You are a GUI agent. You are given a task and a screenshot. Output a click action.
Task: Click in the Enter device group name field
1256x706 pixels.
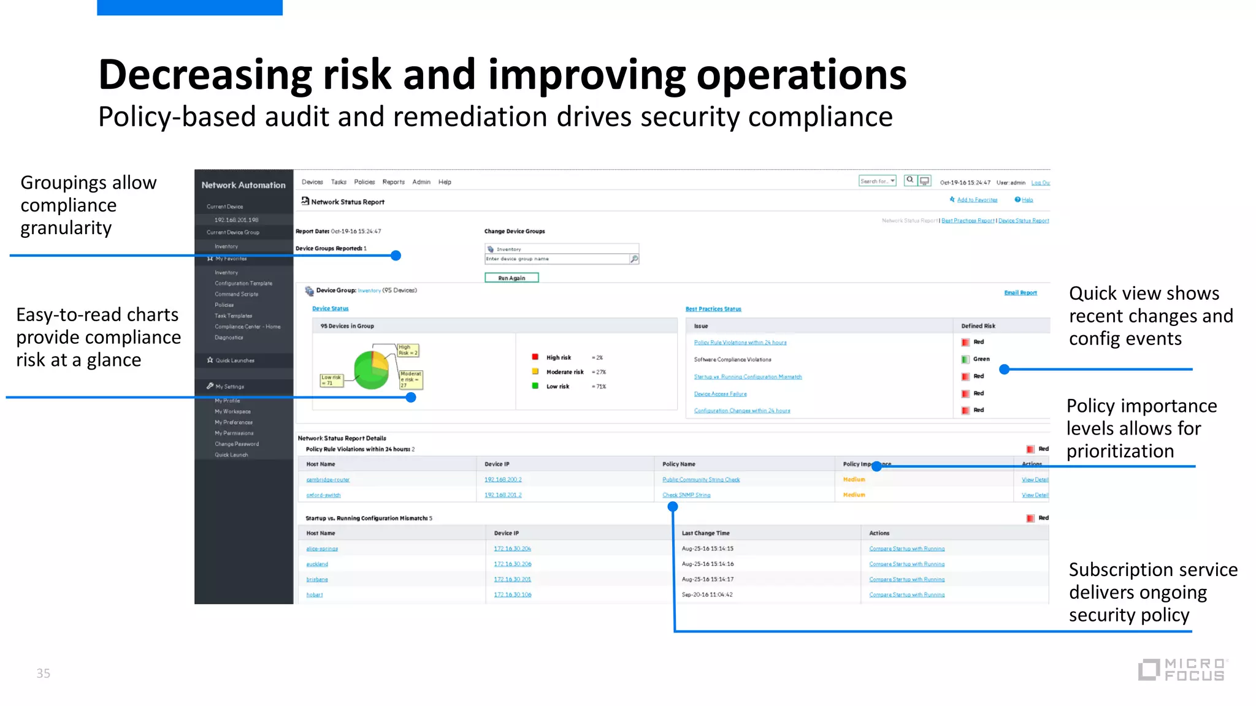pos(557,259)
